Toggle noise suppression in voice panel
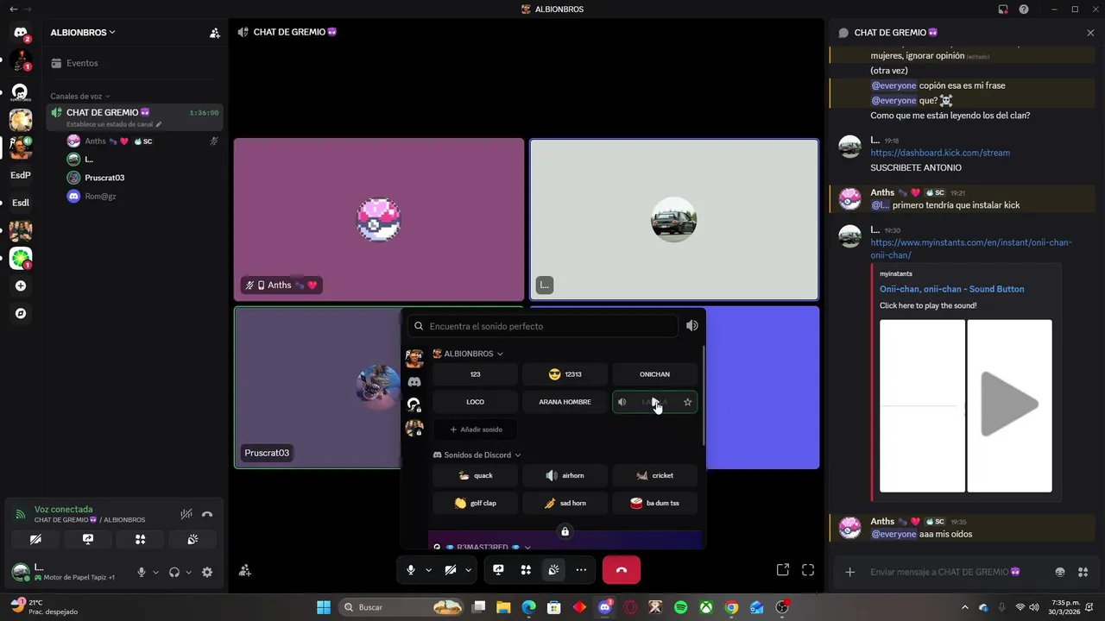The image size is (1105, 621). click(x=186, y=514)
